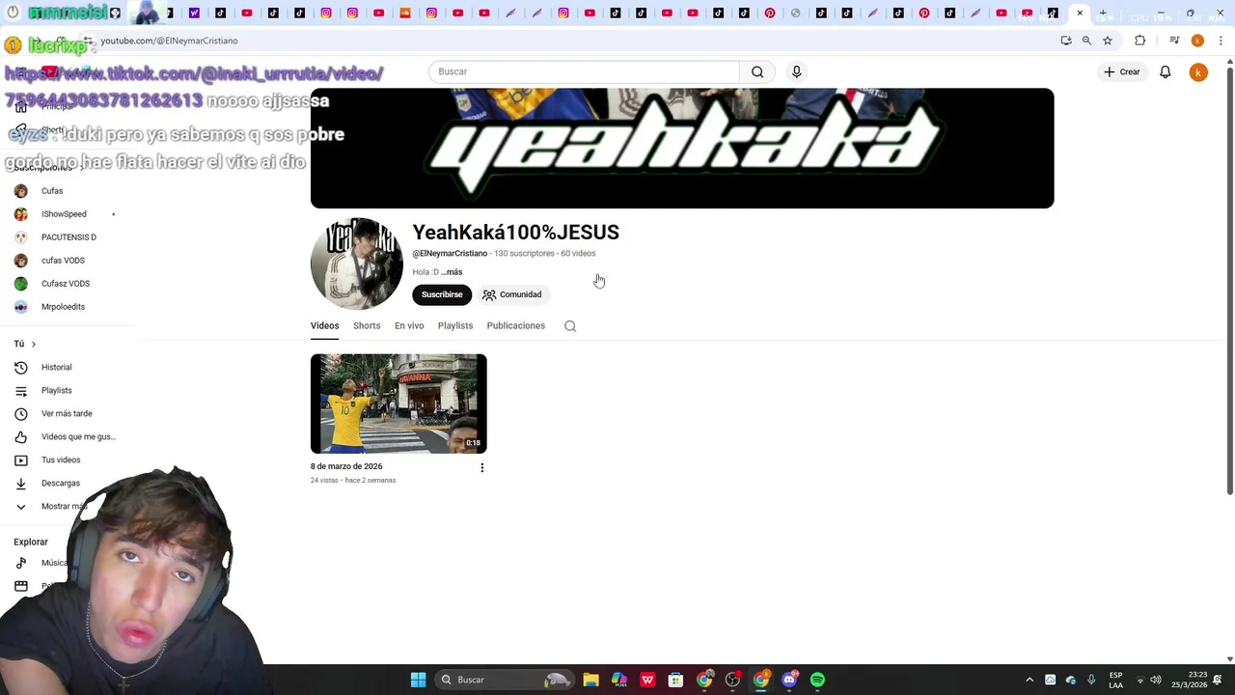Play the Brazil jersey video thumbnail
This screenshot has height=695, width=1235.
398,404
